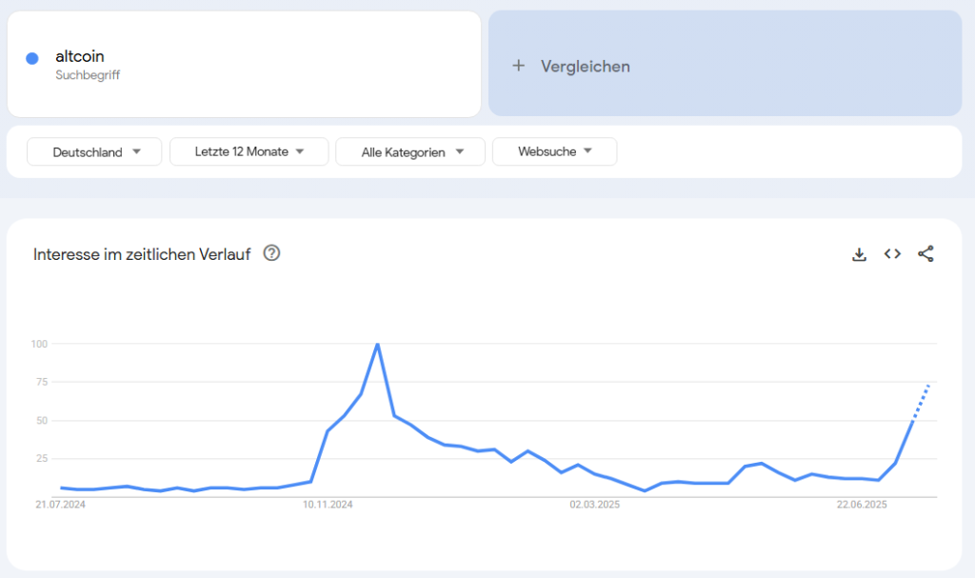The height and width of the screenshot is (578, 975).
Task: Download the interest over time chart data
Action: 859,254
